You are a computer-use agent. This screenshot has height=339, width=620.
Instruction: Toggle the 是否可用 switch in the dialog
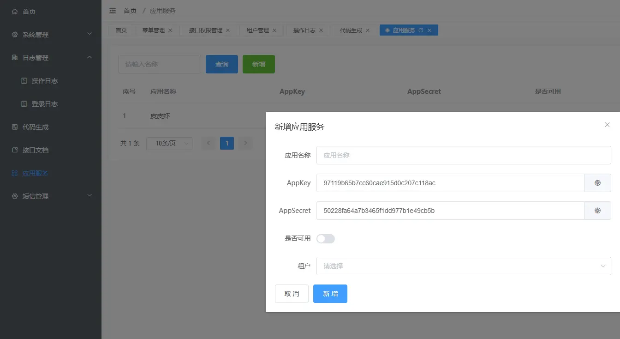[325, 238]
